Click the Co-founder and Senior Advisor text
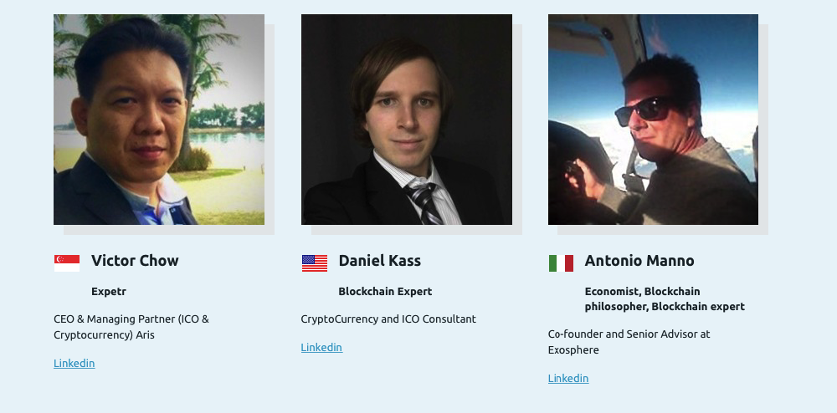Image resolution: width=837 pixels, height=413 pixels. [x=629, y=342]
